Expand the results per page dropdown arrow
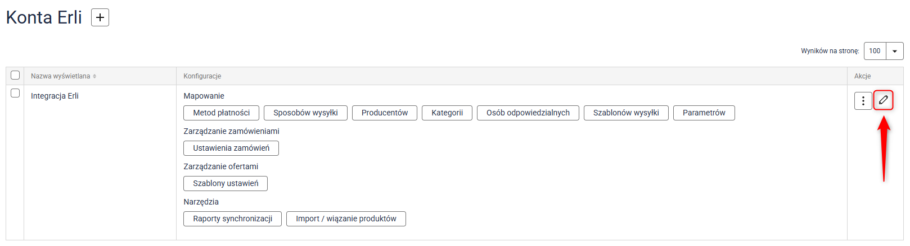The width and height of the screenshot is (910, 246). (894, 51)
